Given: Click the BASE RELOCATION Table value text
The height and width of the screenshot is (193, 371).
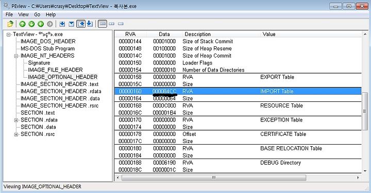Looking at the screenshot, I should (291, 148).
